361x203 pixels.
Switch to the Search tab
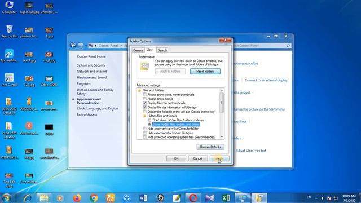[x=162, y=50]
